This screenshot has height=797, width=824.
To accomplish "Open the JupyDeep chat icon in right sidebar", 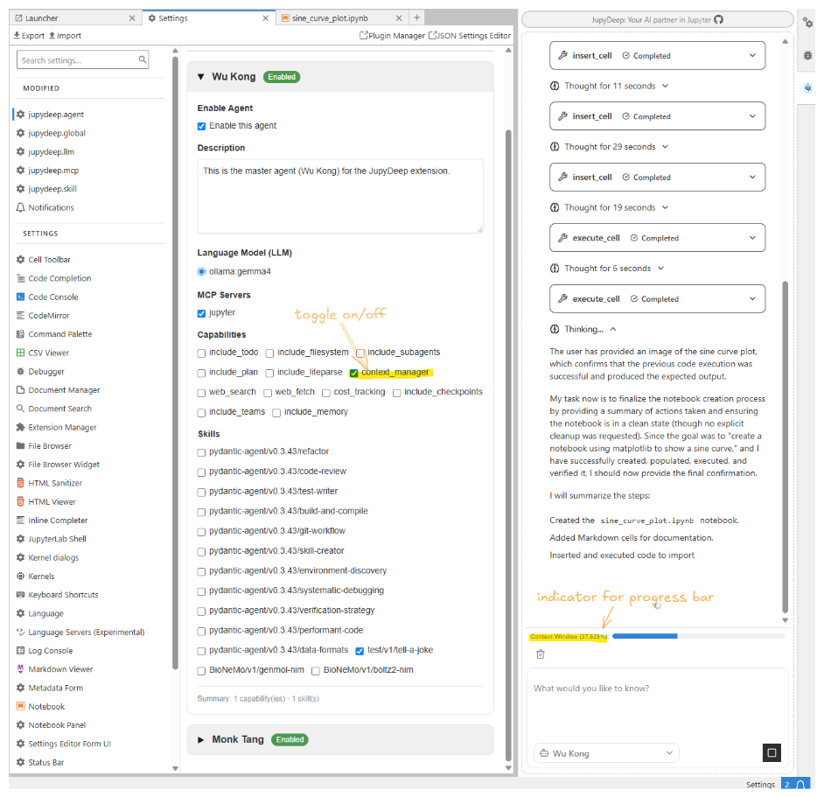I will pyautogui.click(x=807, y=87).
